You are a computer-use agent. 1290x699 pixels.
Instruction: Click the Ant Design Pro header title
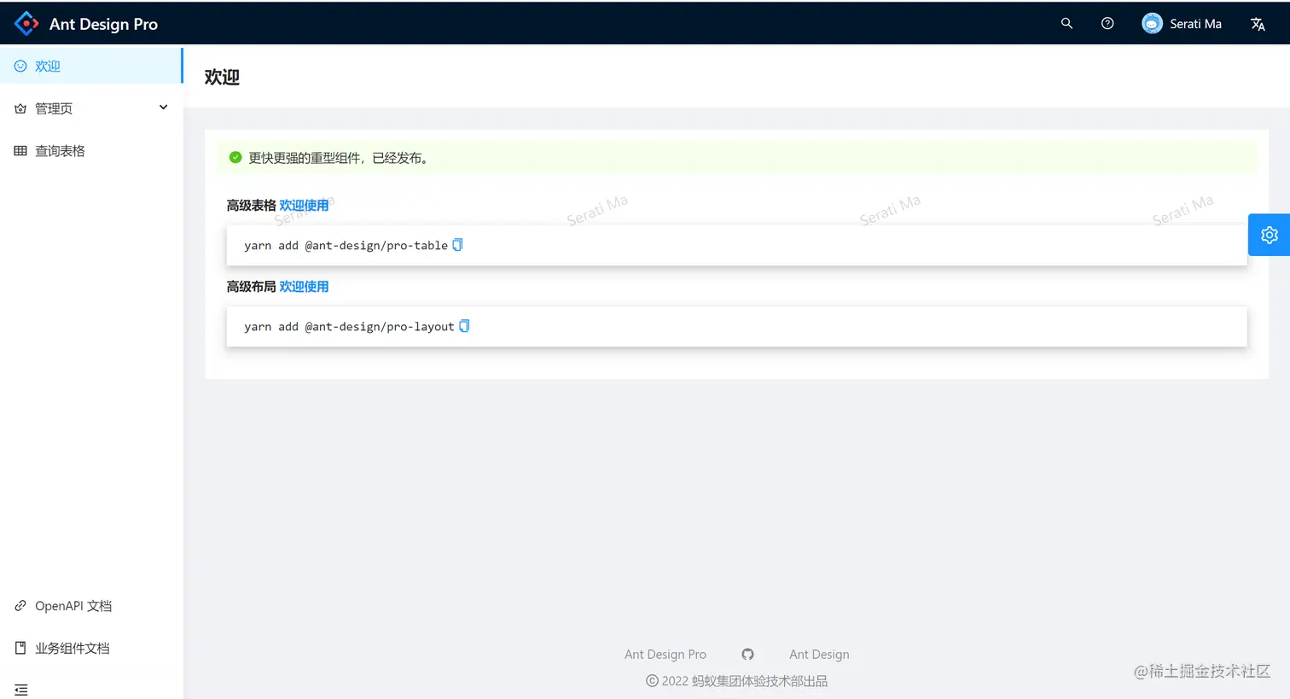click(x=103, y=24)
